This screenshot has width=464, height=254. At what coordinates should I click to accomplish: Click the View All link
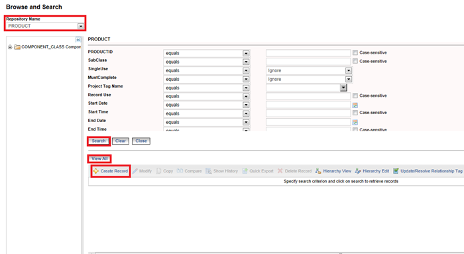[99, 159]
